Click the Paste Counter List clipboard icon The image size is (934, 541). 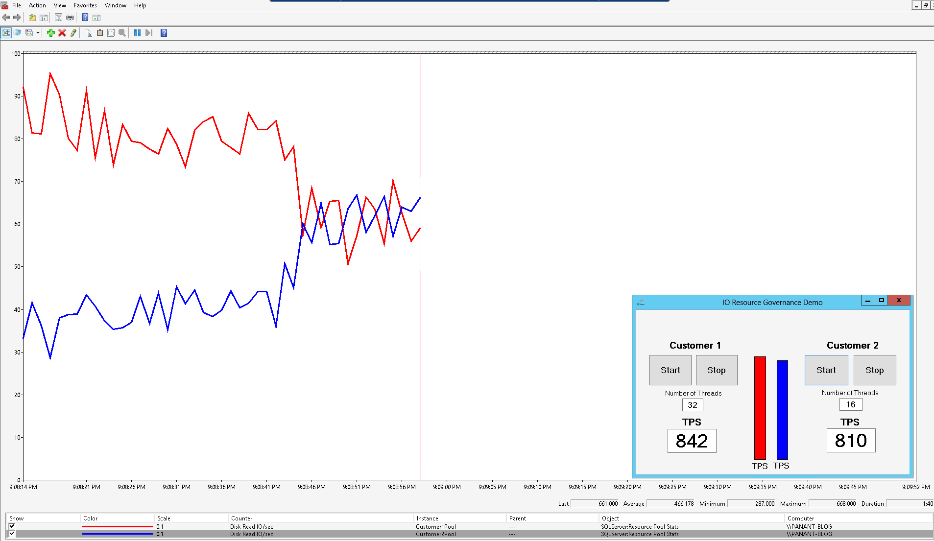100,33
